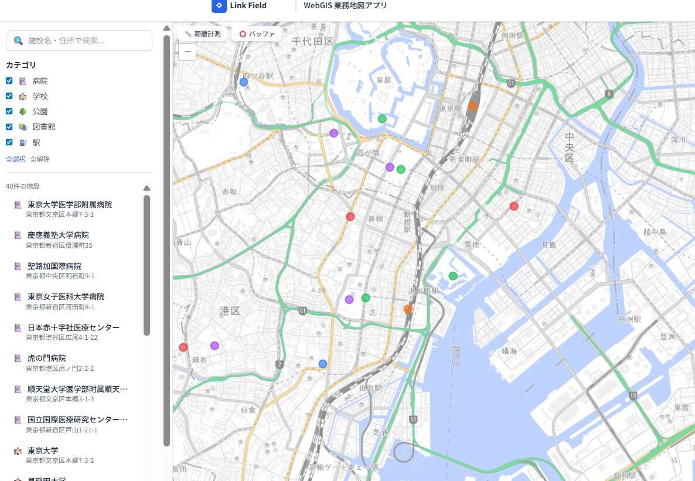This screenshot has height=481, width=695.
Task: Click the green marker beside the 霞が関 purple marker
Action: [401, 169]
